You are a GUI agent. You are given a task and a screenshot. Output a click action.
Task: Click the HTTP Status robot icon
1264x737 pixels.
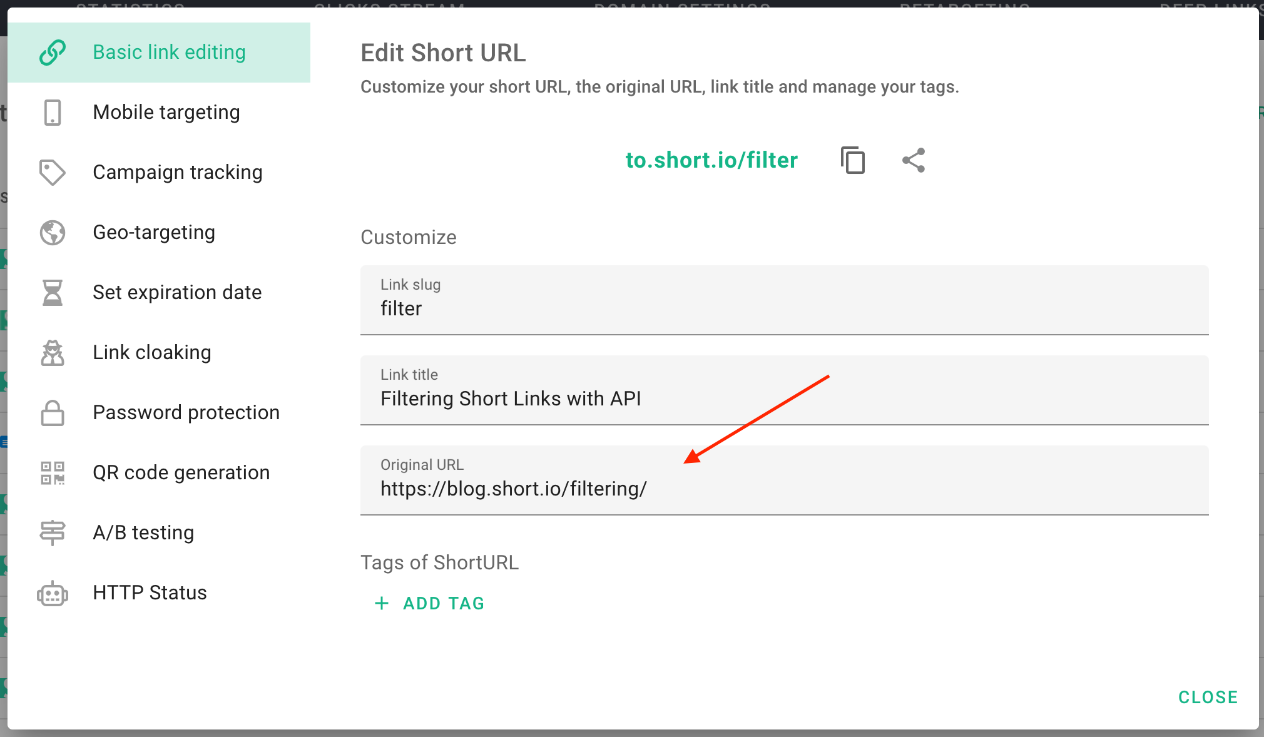53,593
